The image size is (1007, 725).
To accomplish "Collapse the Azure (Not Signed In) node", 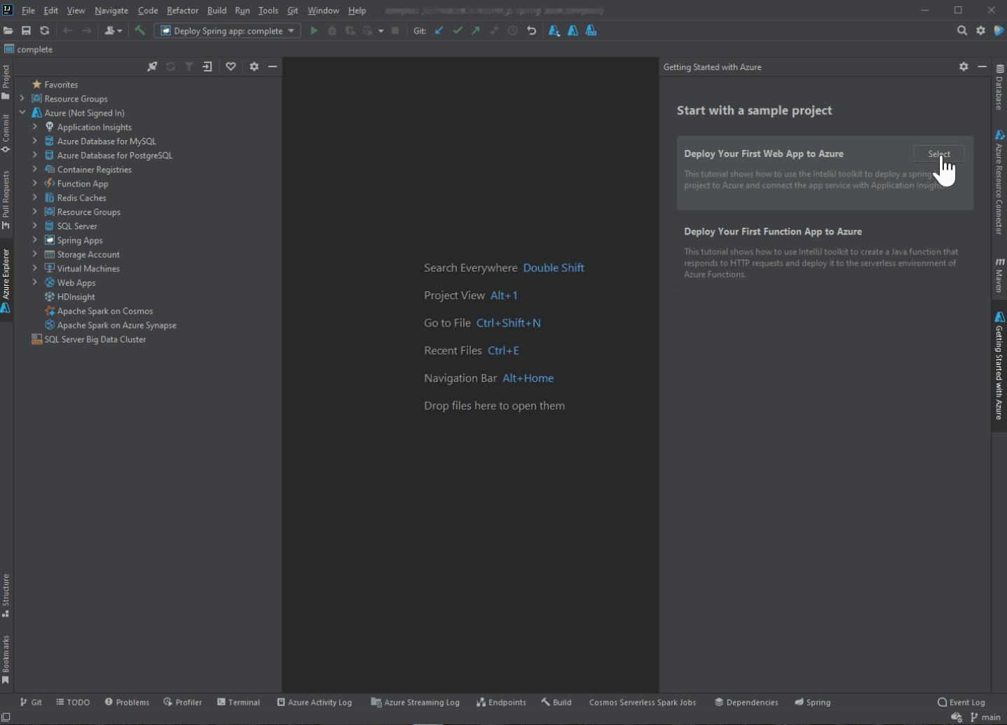I will point(22,113).
